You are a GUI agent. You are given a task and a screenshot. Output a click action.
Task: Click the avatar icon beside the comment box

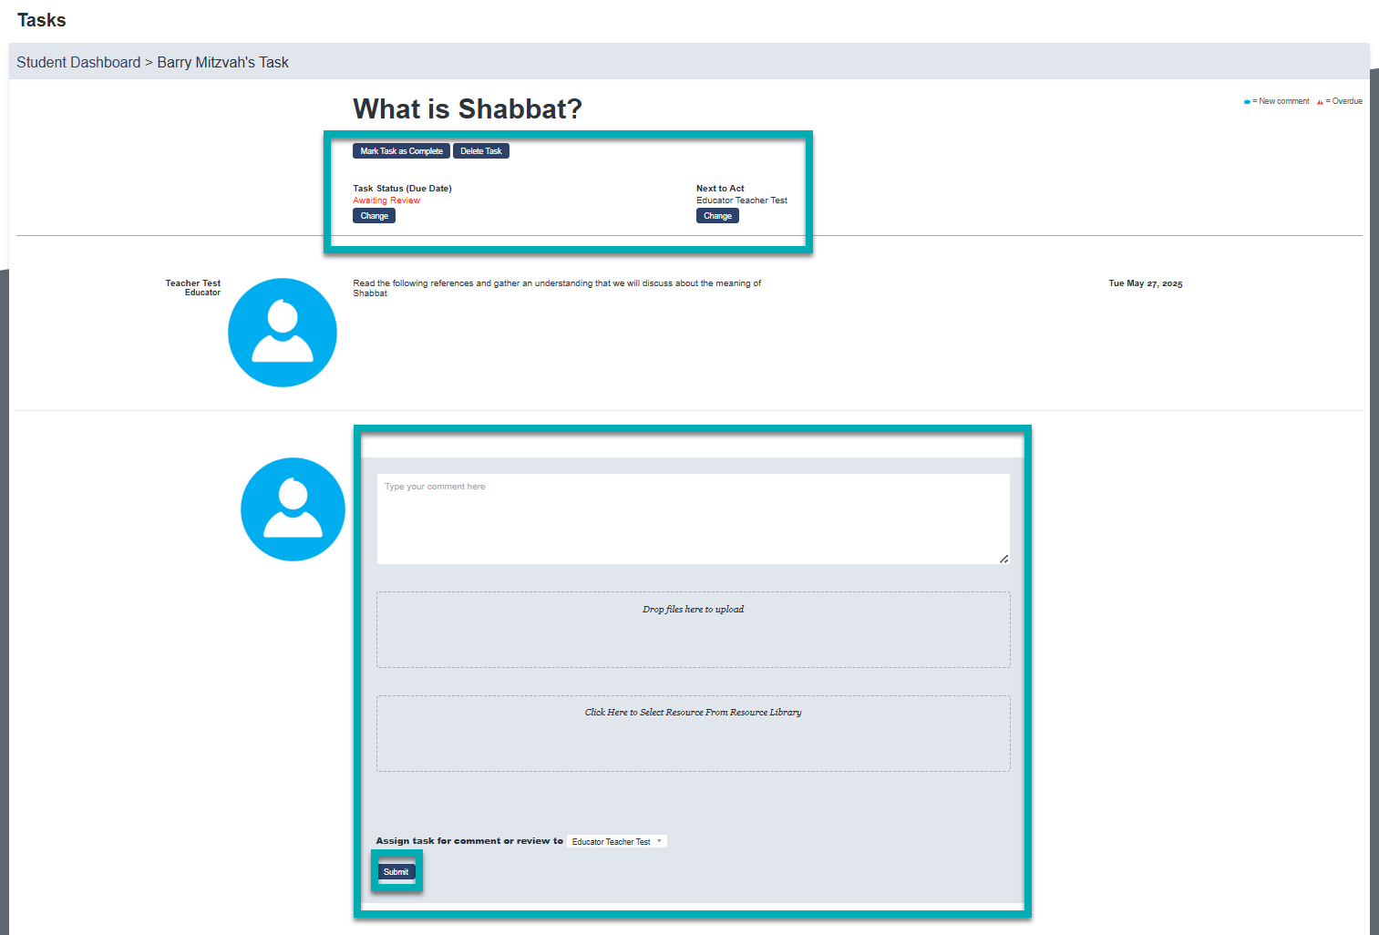point(293,509)
